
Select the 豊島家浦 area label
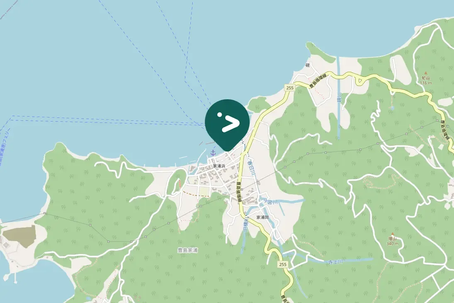pyautogui.click(x=188, y=250)
